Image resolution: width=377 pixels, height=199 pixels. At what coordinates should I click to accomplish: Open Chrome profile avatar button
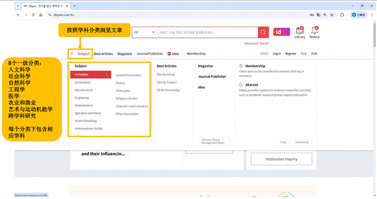(359, 15)
